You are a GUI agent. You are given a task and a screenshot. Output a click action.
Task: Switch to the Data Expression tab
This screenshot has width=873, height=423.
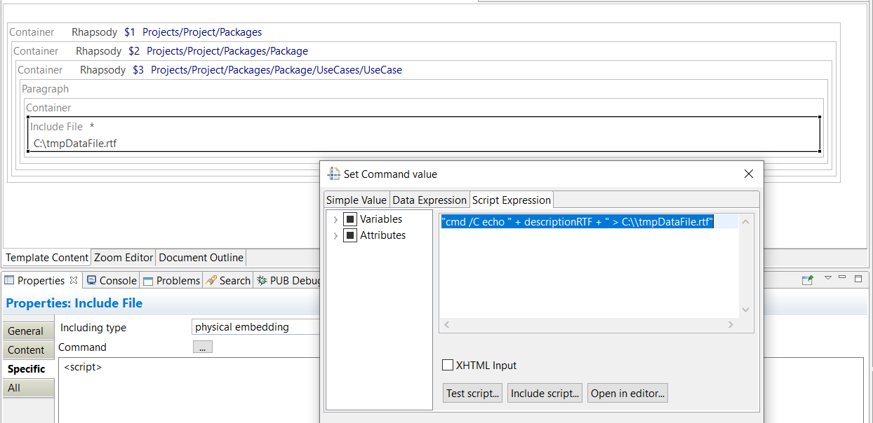point(429,200)
